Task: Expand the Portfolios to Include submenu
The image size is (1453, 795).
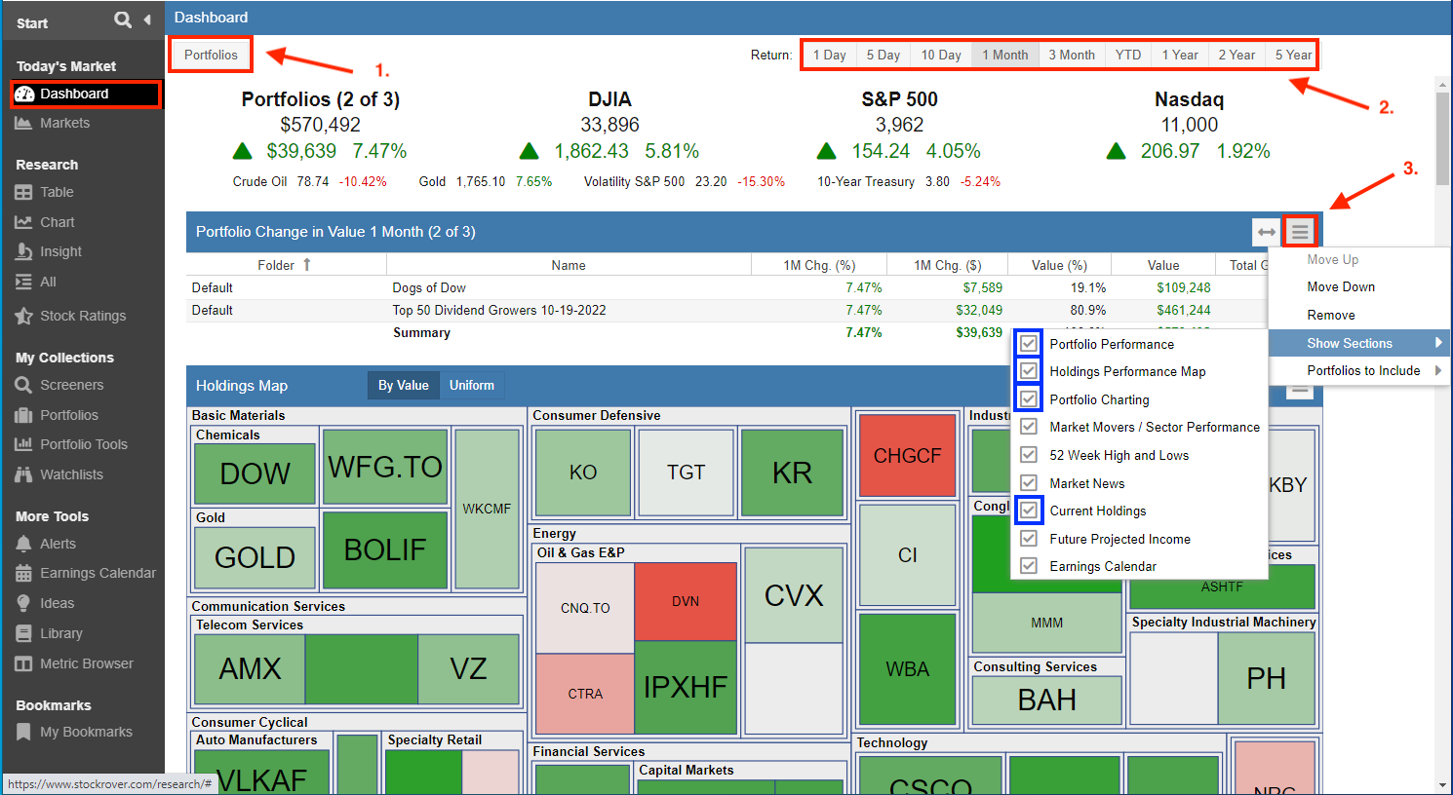Action: coord(1359,370)
